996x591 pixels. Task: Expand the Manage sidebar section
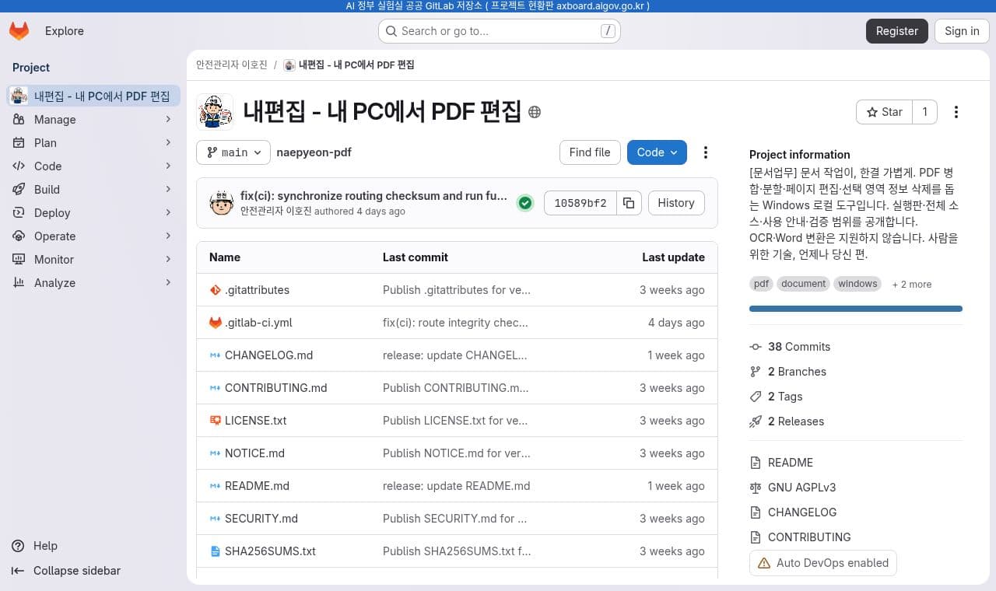(93, 120)
